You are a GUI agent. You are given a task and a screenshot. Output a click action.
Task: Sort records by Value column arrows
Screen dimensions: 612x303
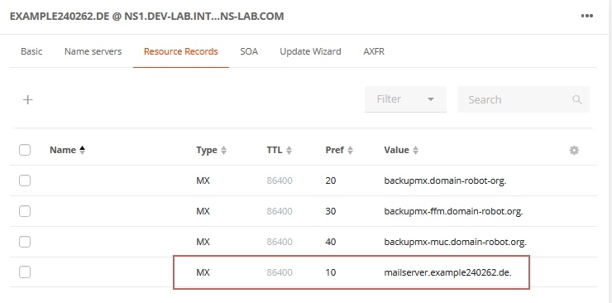(415, 151)
